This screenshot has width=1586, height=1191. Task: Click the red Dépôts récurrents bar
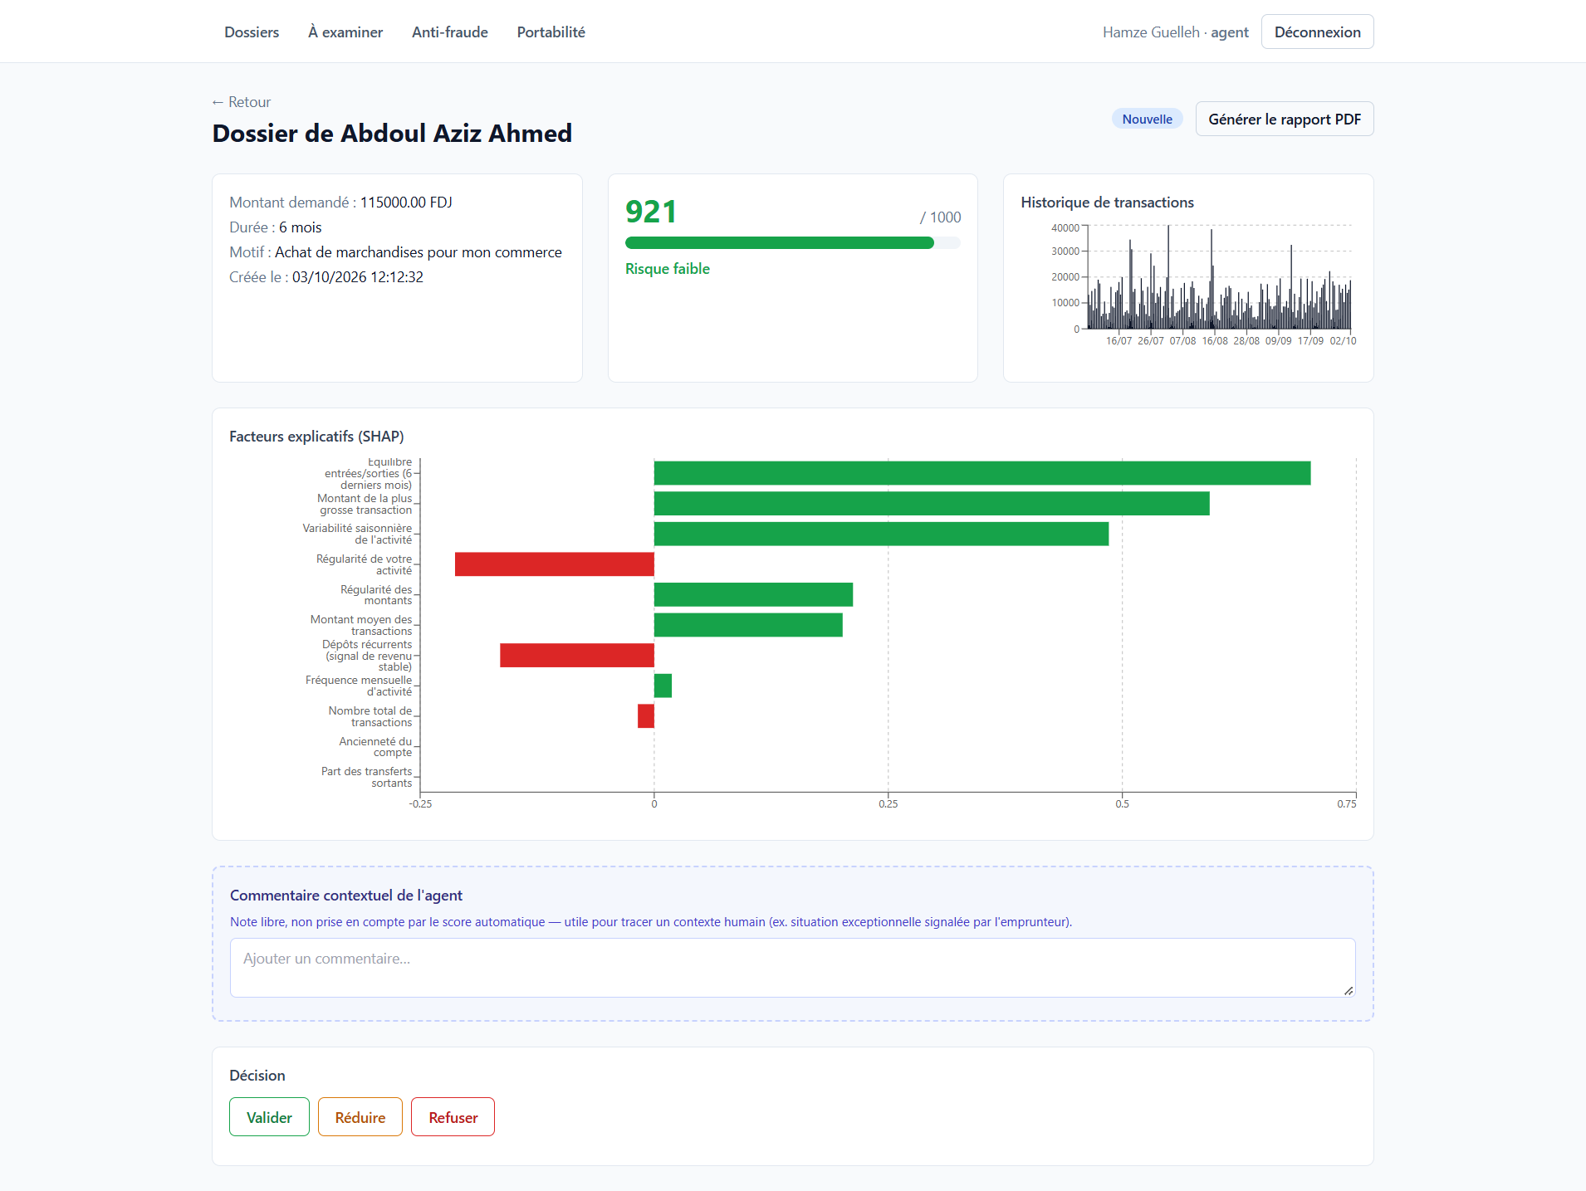tap(577, 655)
